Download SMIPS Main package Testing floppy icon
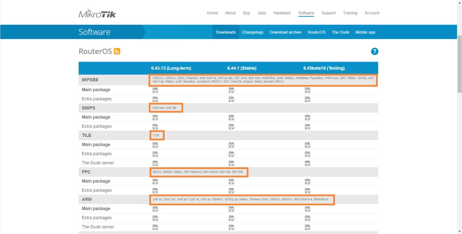This screenshot has height=234, width=462. point(307,117)
